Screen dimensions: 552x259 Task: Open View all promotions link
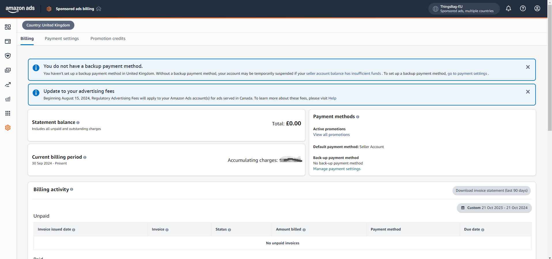click(331, 135)
